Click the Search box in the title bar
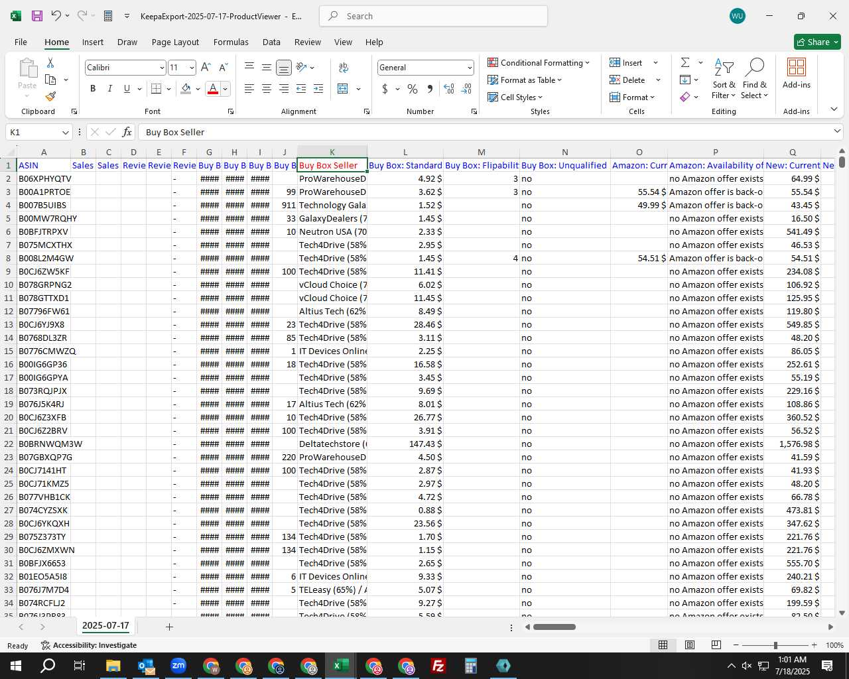The width and height of the screenshot is (849, 679). tap(433, 16)
